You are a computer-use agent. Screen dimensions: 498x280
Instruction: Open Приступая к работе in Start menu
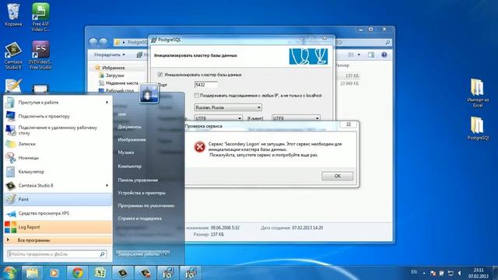tap(58, 103)
